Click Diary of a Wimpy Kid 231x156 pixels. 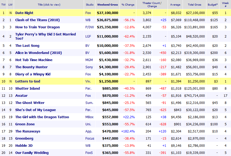click(x=33, y=74)
